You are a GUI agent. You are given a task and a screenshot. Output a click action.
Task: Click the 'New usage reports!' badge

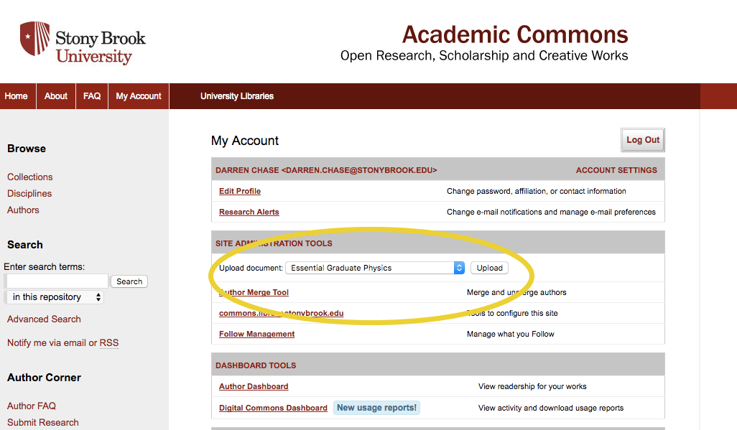click(376, 408)
